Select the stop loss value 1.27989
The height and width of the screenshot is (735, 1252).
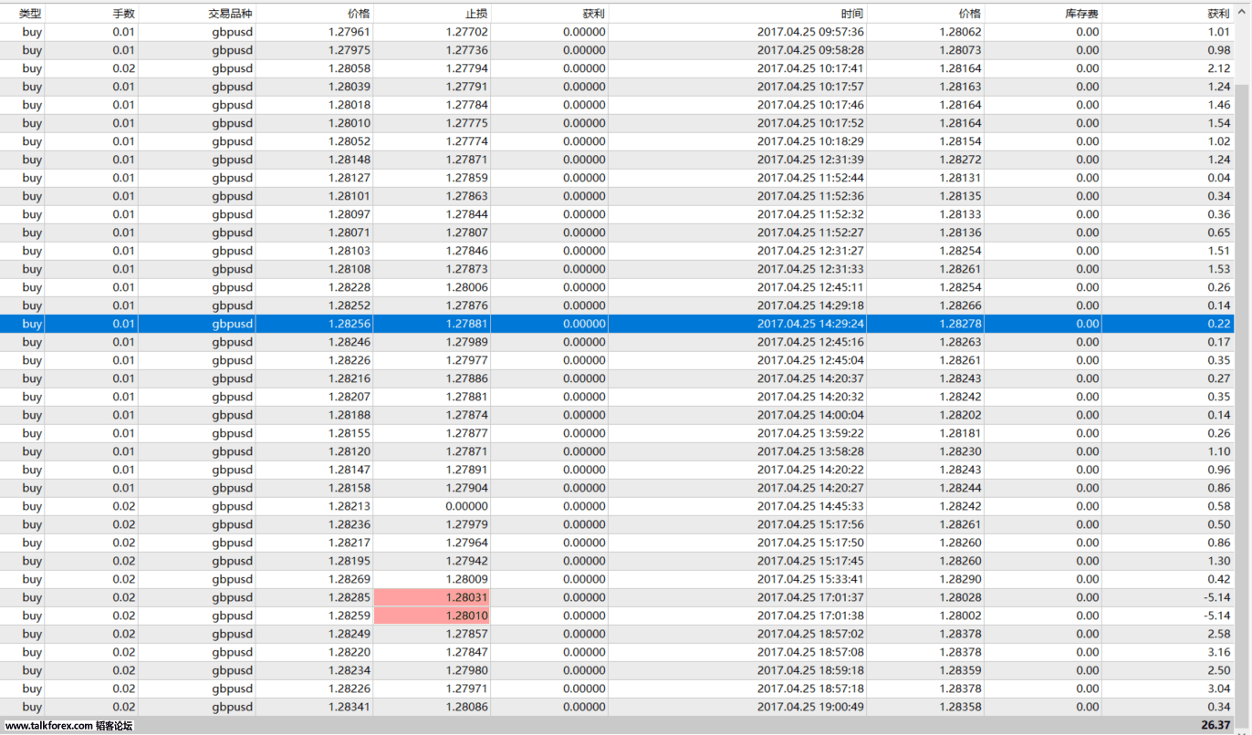coord(466,342)
